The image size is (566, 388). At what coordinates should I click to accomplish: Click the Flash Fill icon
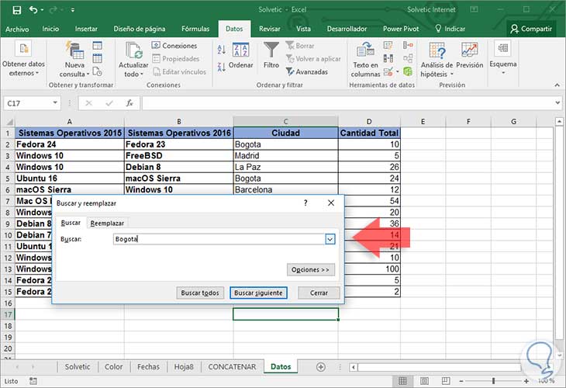click(388, 46)
